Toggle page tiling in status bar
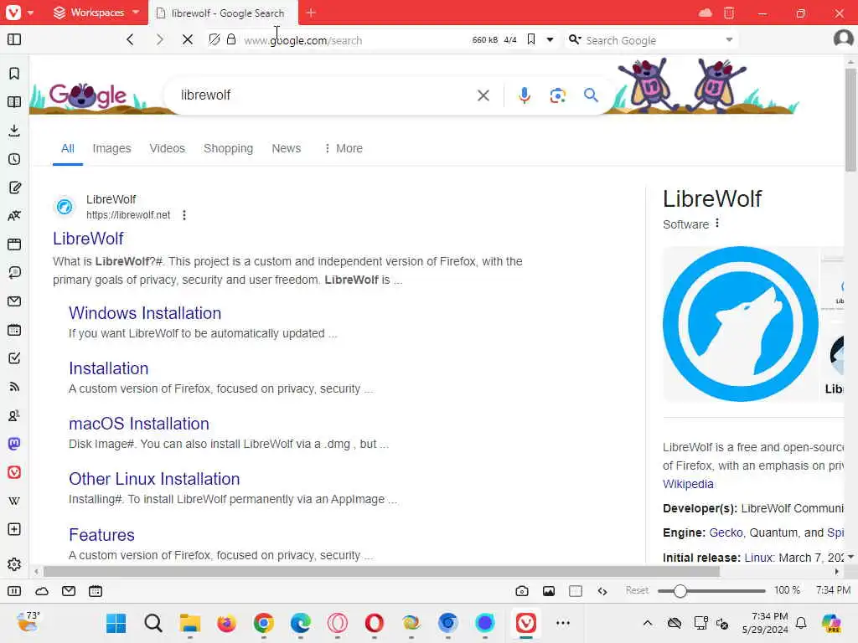This screenshot has width=858, height=643. (x=576, y=590)
